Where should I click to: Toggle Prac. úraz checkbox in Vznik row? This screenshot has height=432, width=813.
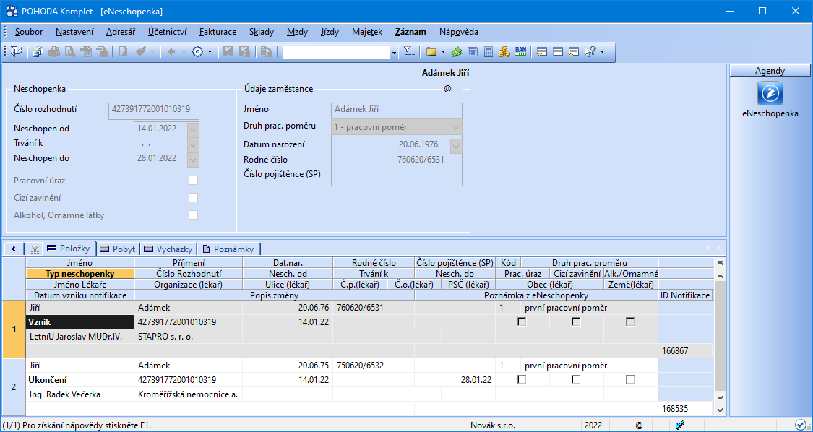point(522,322)
